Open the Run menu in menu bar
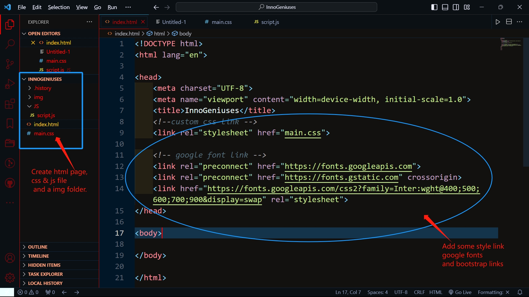 [x=112, y=7]
